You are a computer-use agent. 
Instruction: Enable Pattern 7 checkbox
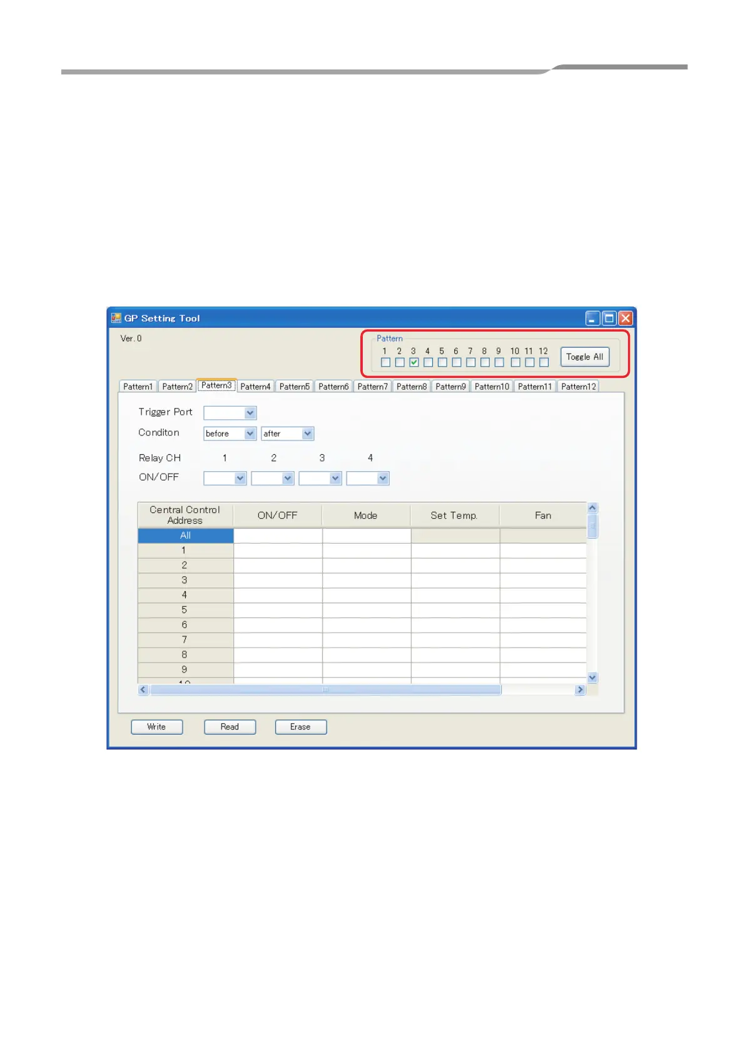coord(471,362)
